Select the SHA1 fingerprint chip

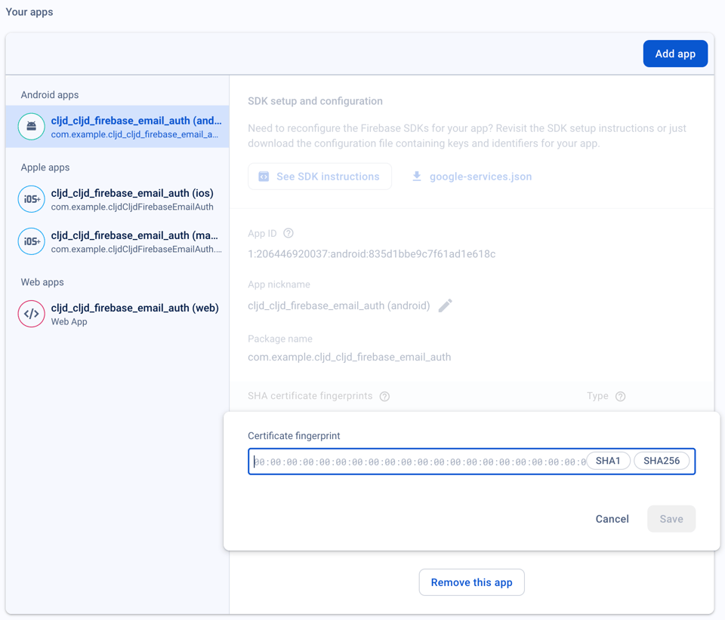608,460
